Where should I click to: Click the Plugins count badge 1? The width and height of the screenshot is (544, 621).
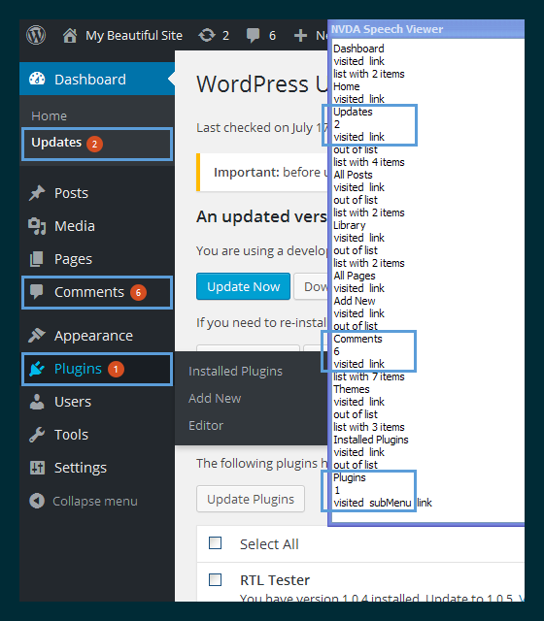[117, 369]
